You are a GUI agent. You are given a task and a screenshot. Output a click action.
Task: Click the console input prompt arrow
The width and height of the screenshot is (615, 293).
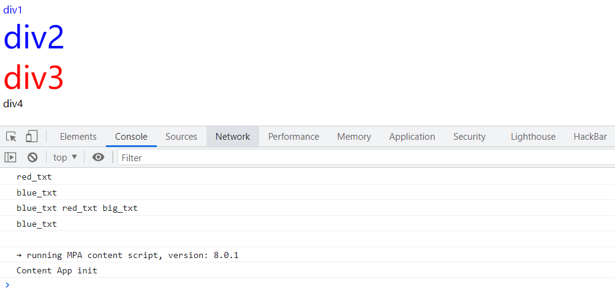(7, 284)
